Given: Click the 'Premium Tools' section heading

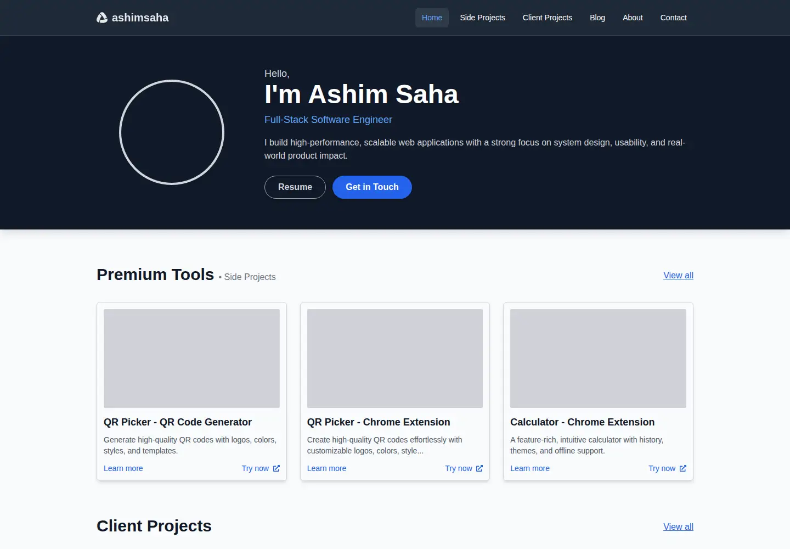Looking at the screenshot, I should pyautogui.click(x=155, y=274).
